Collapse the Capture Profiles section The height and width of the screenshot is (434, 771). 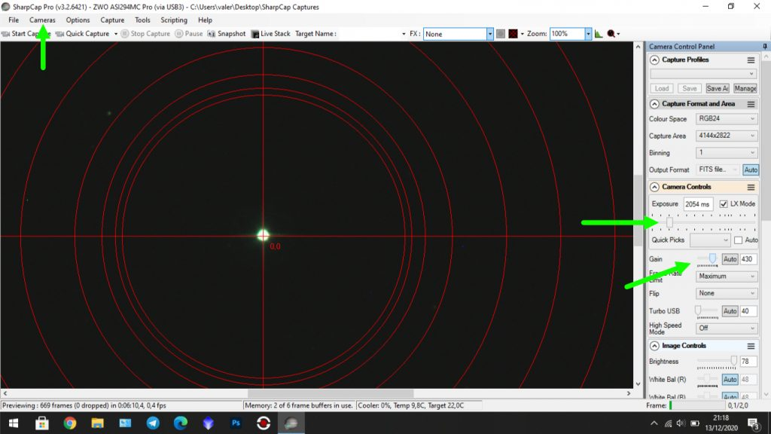click(654, 60)
